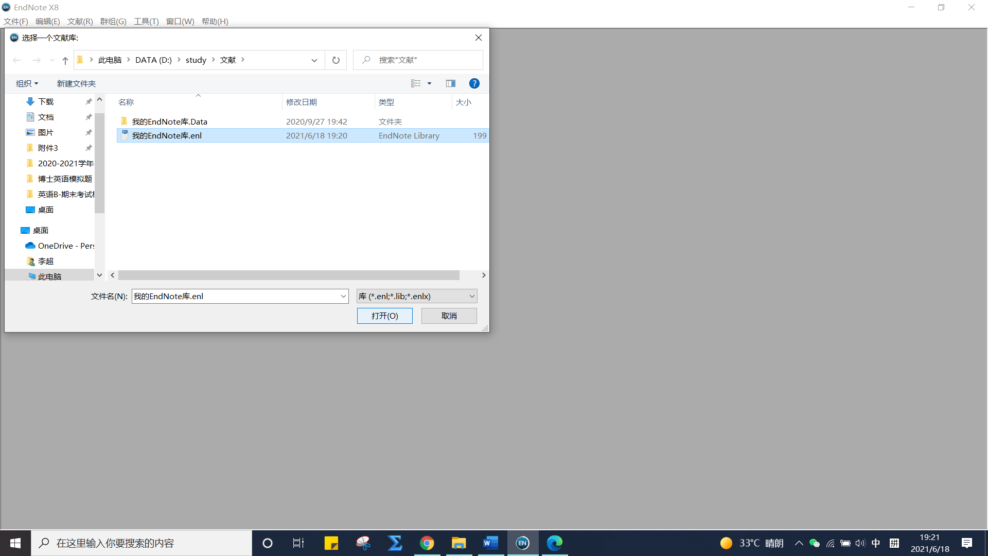
Task: Click the forward arrow in the dialog
Action: click(x=36, y=60)
